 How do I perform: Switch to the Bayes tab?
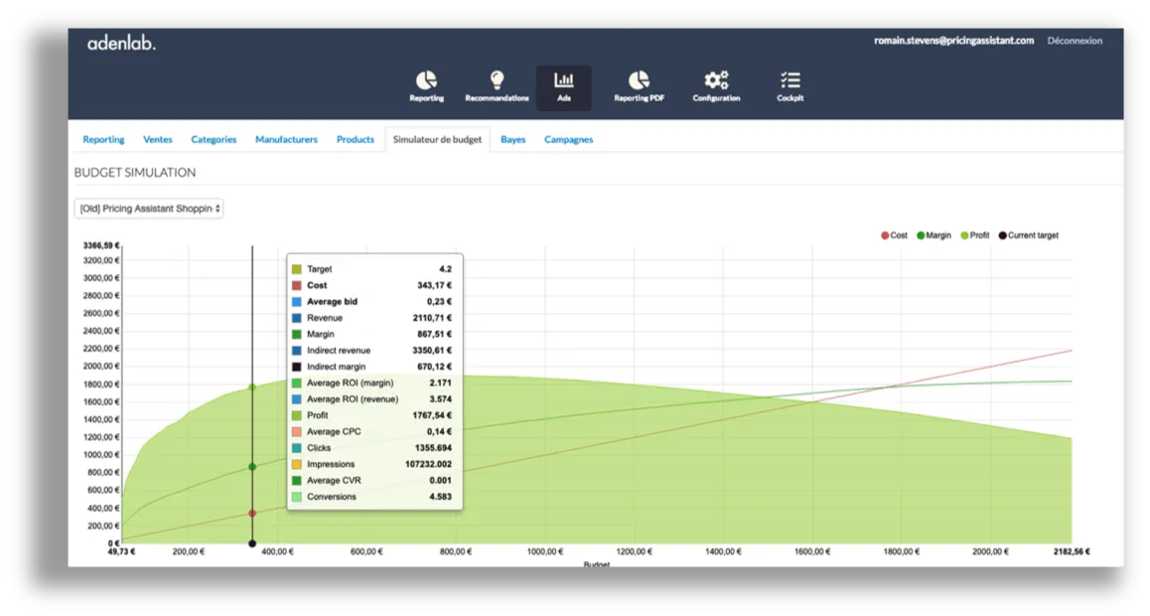(x=512, y=139)
